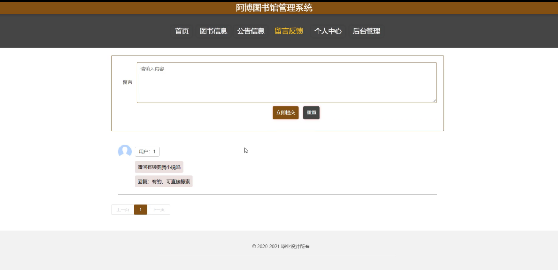Click the 重置 reset button

[x=311, y=112]
